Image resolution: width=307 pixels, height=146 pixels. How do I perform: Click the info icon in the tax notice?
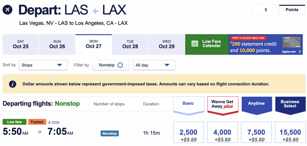point(12,84)
